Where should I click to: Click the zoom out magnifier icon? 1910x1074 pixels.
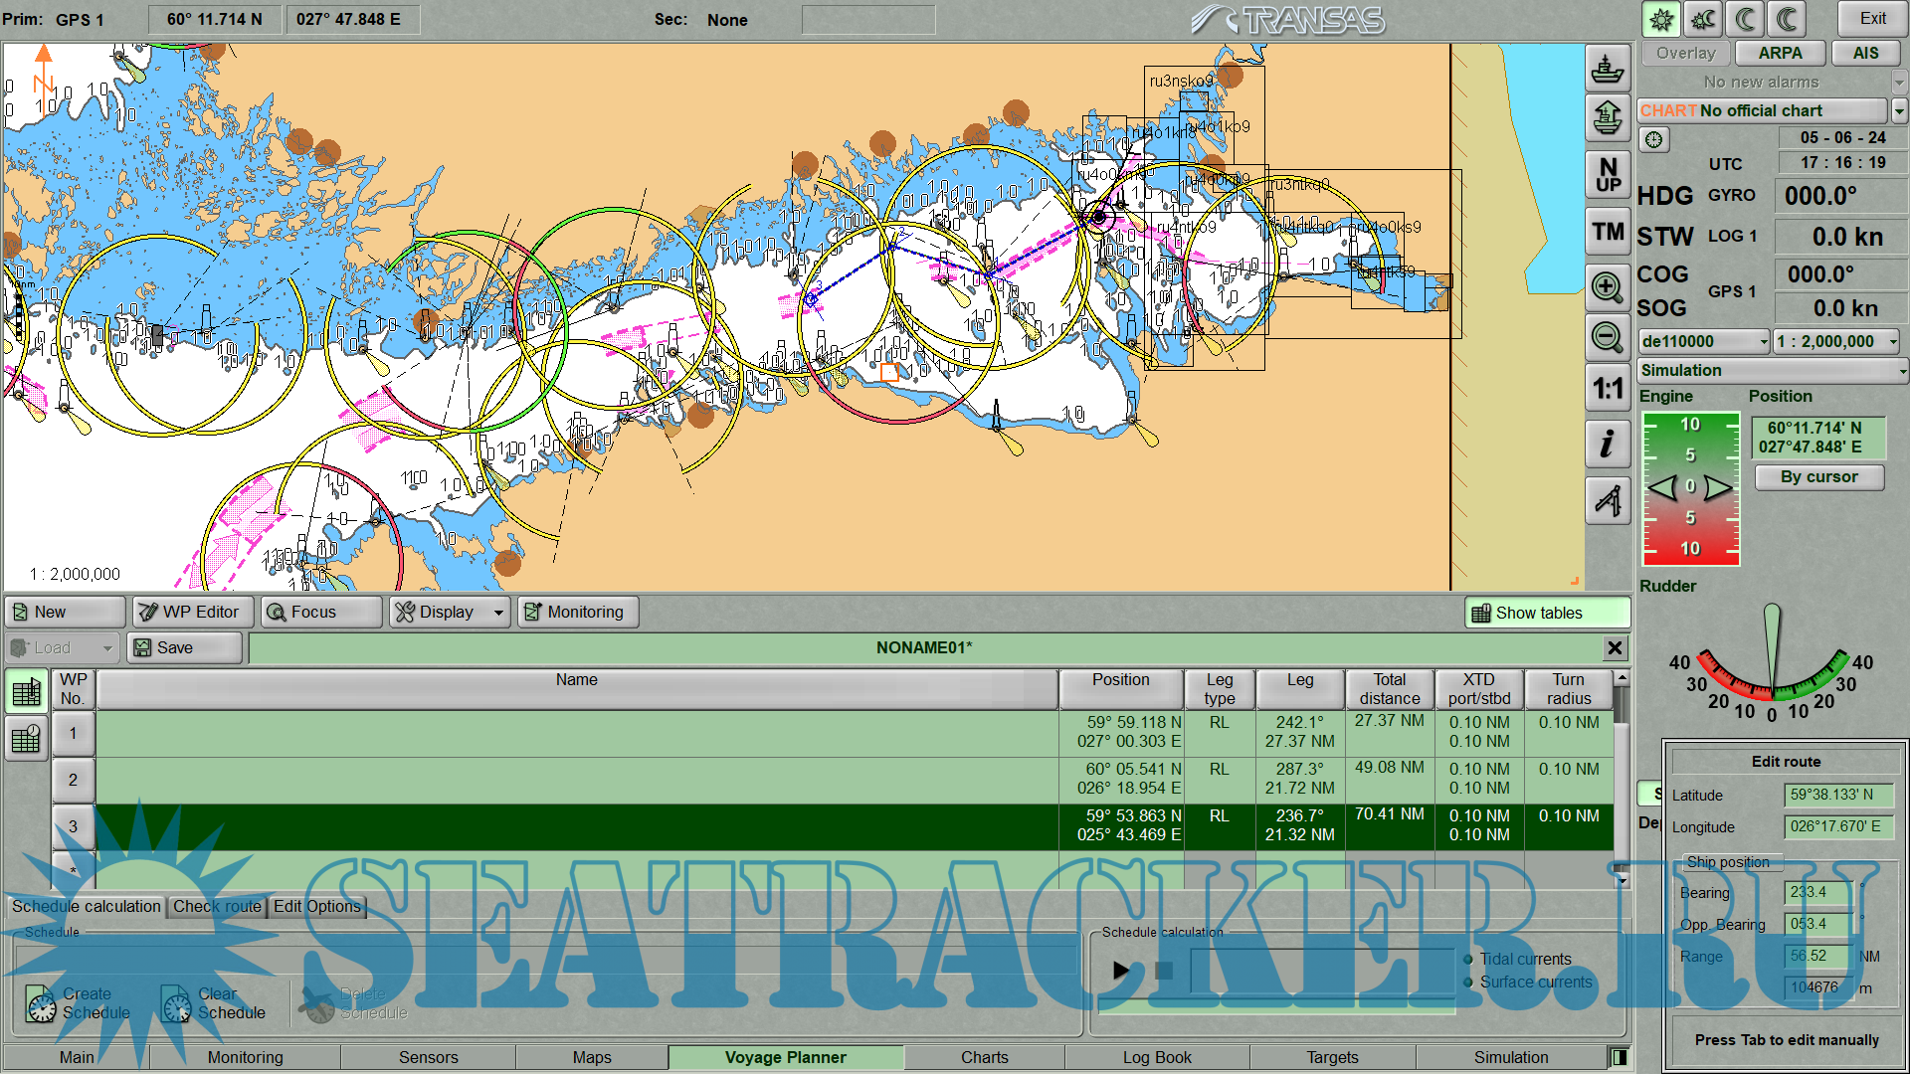coord(1607,337)
